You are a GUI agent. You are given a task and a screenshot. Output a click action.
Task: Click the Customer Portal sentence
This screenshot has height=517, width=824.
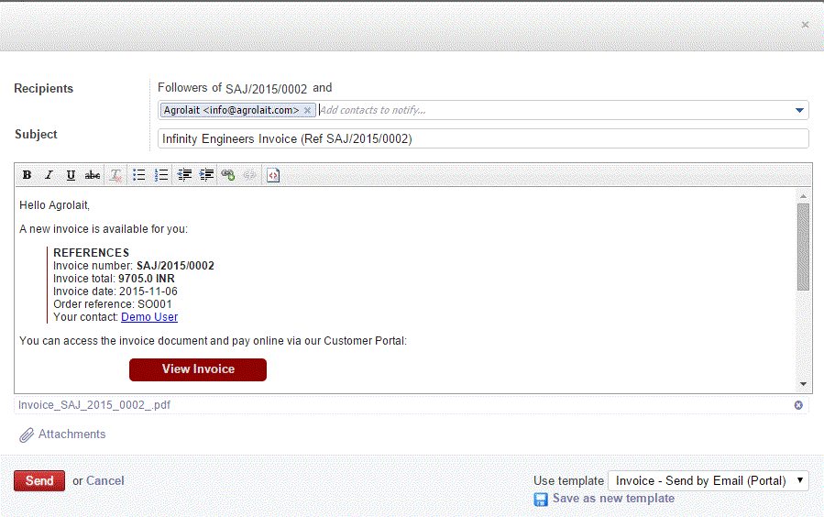(213, 341)
